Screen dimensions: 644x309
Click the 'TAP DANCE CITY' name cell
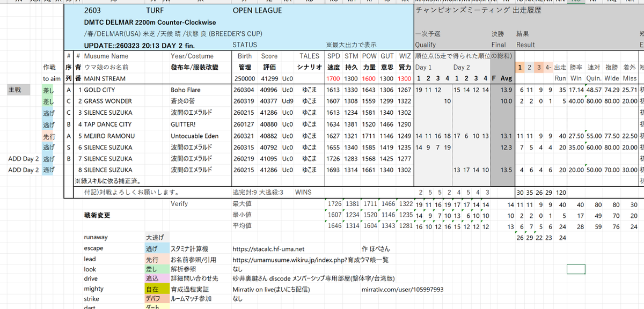[x=108, y=124]
